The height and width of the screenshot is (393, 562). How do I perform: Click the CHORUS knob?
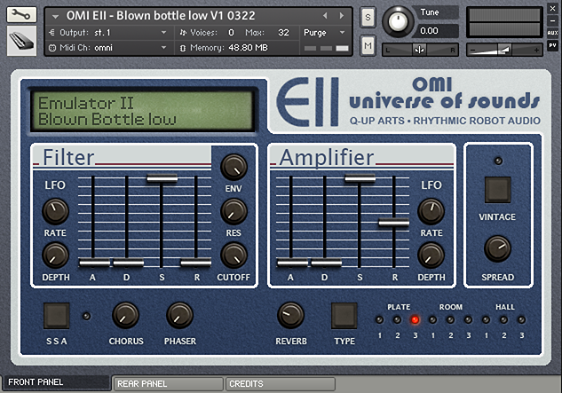click(125, 314)
